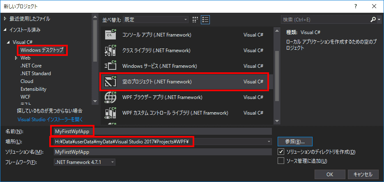This screenshot has height=182, width=384.
Task: Select Windows デスクトップ category
Action: point(42,50)
